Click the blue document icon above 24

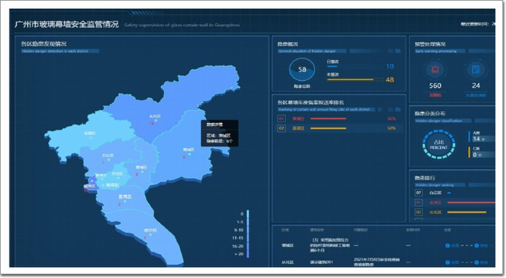tap(475, 69)
